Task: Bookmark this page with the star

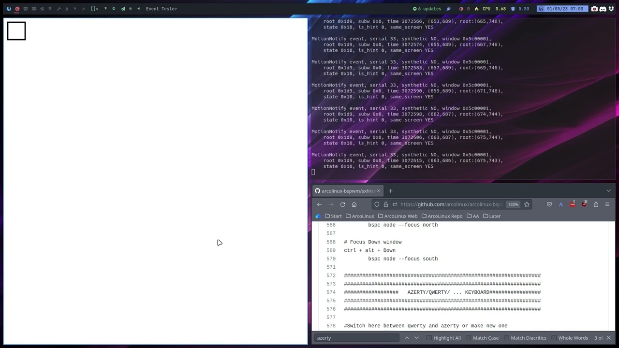Action: coord(527,204)
